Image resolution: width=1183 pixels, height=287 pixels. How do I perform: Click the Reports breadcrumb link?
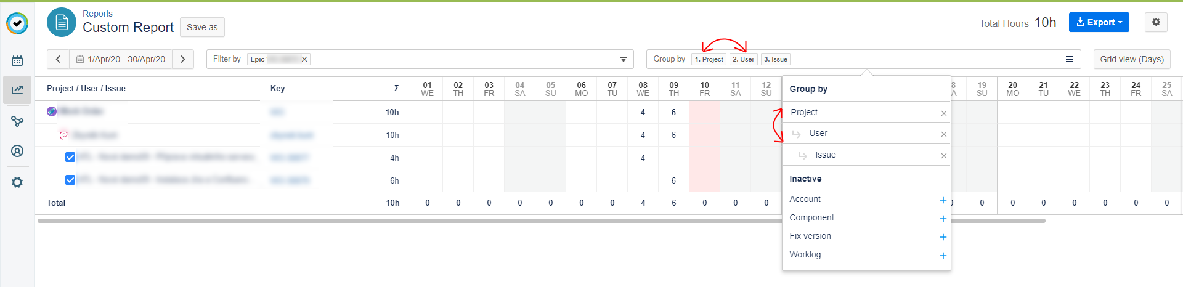97,14
